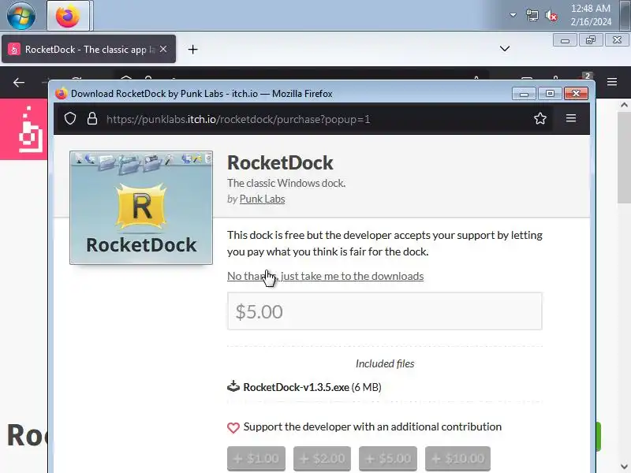631x473 pixels.
Task: Open itch.io logo in background page
Action: pos(29,129)
